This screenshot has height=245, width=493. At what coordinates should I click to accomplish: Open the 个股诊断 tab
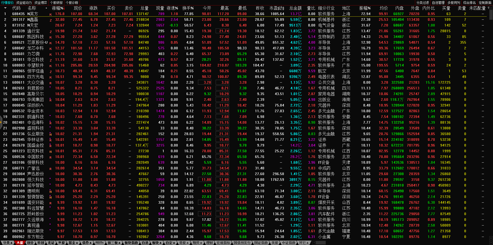72,3
